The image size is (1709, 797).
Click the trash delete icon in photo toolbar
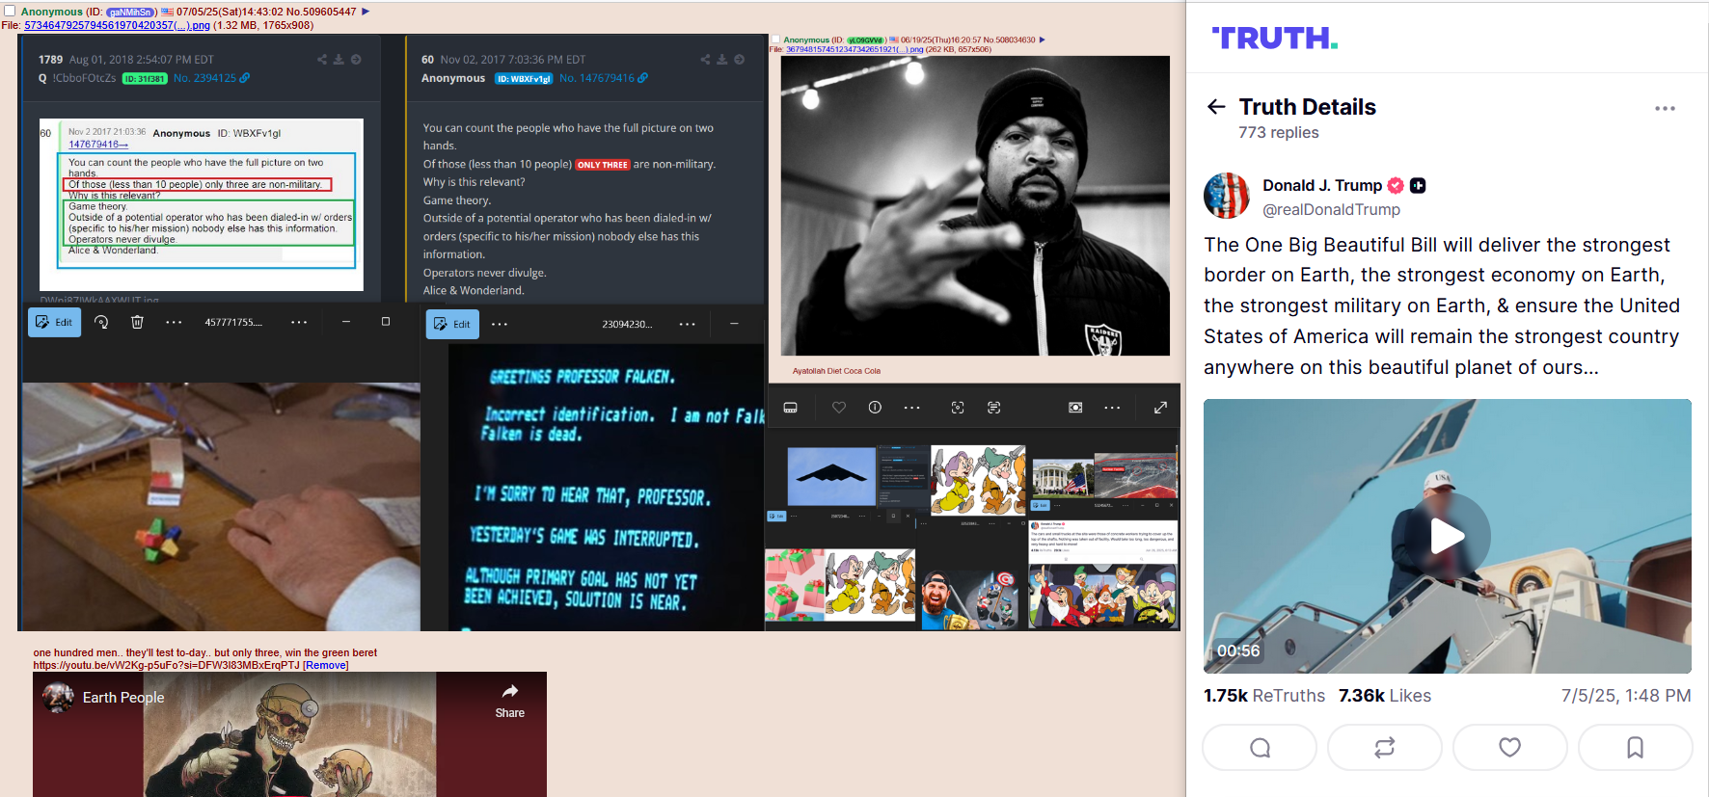tap(137, 322)
